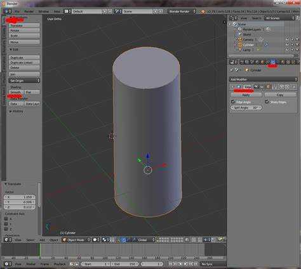301x269 pixels.
Task: Toggle Cylinder visibility eye in outliner
Action: [287, 45]
